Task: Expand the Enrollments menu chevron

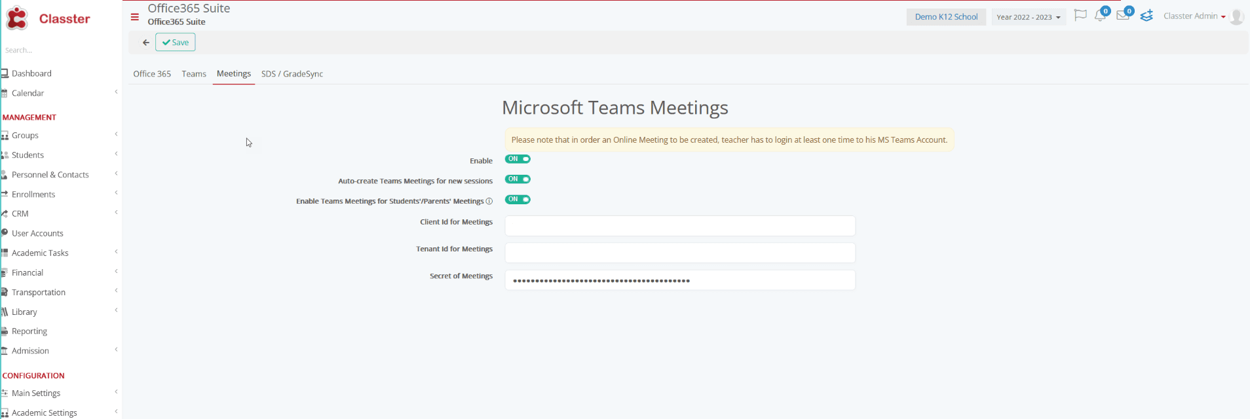Action: click(116, 193)
